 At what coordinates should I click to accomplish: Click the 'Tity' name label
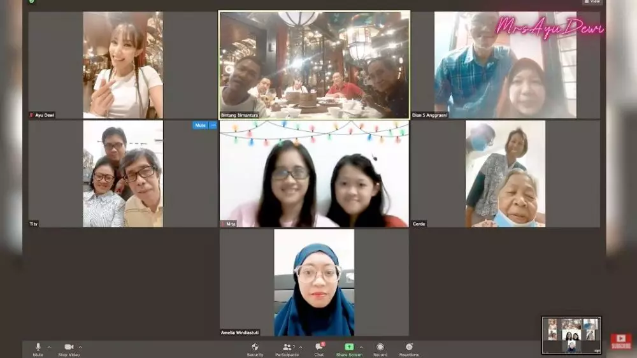click(34, 224)
